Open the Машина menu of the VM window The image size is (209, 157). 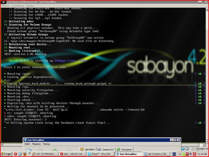tap(5, 6)
